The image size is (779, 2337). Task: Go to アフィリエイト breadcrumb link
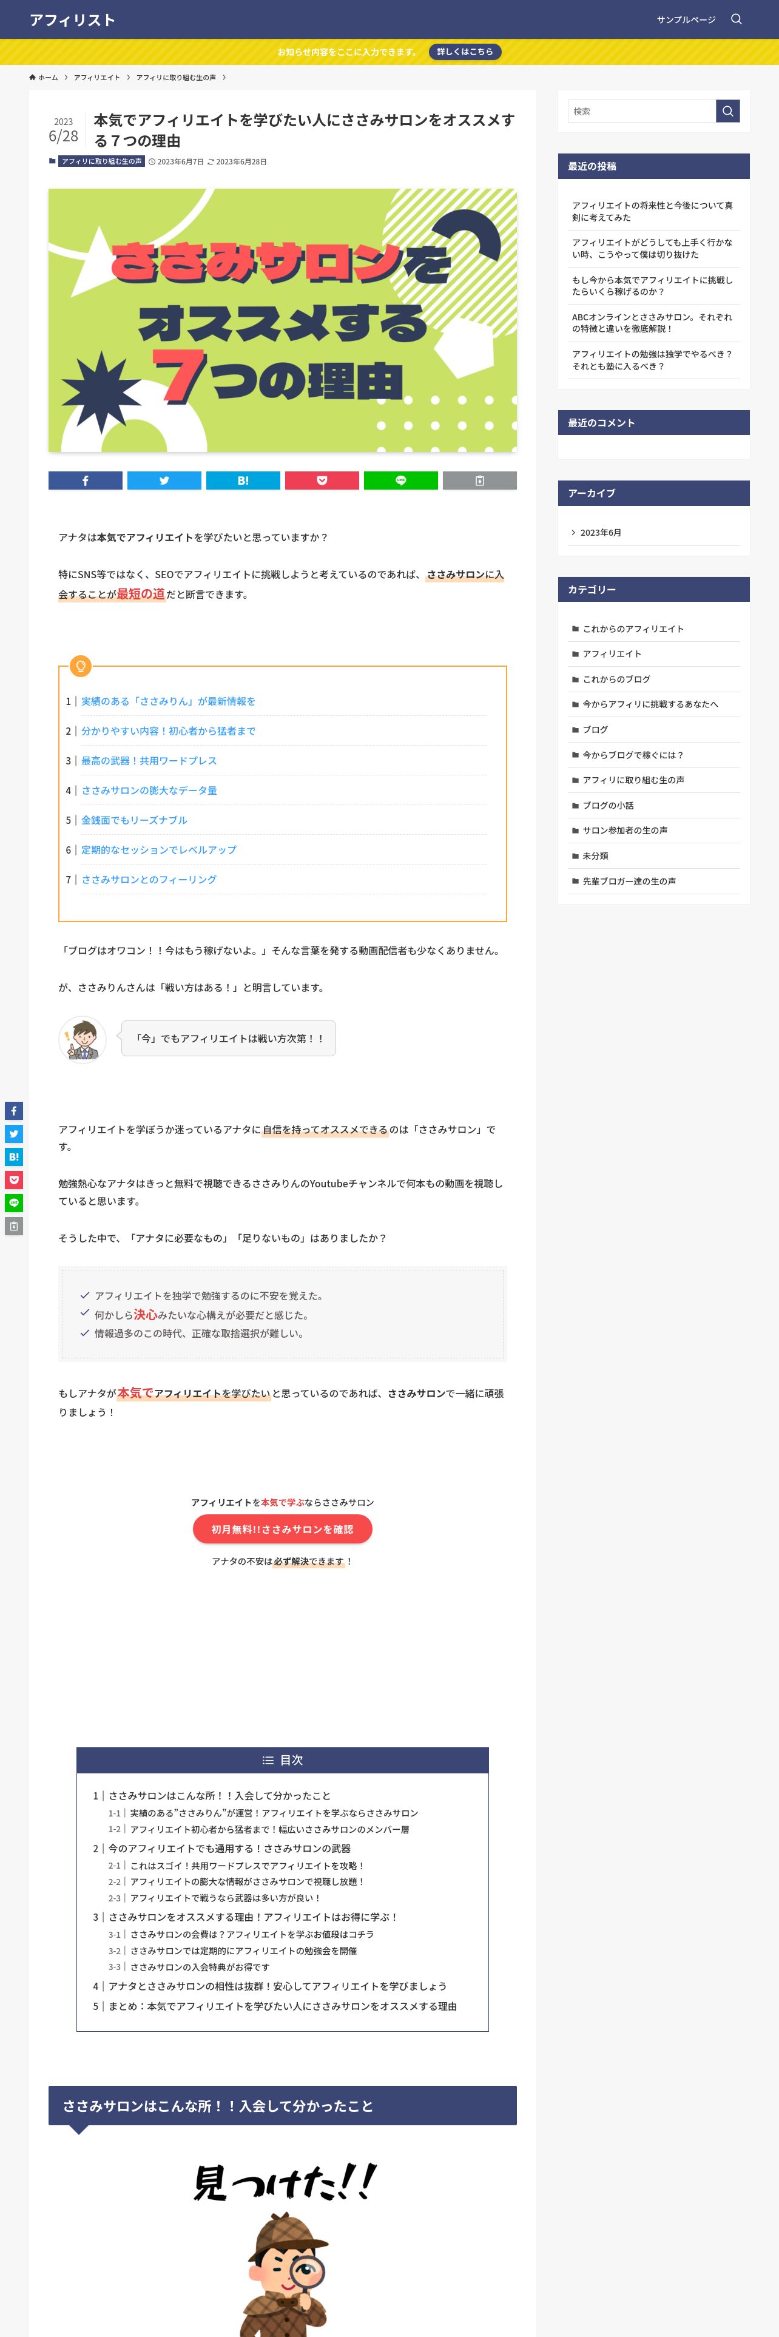tap(97, 77)
